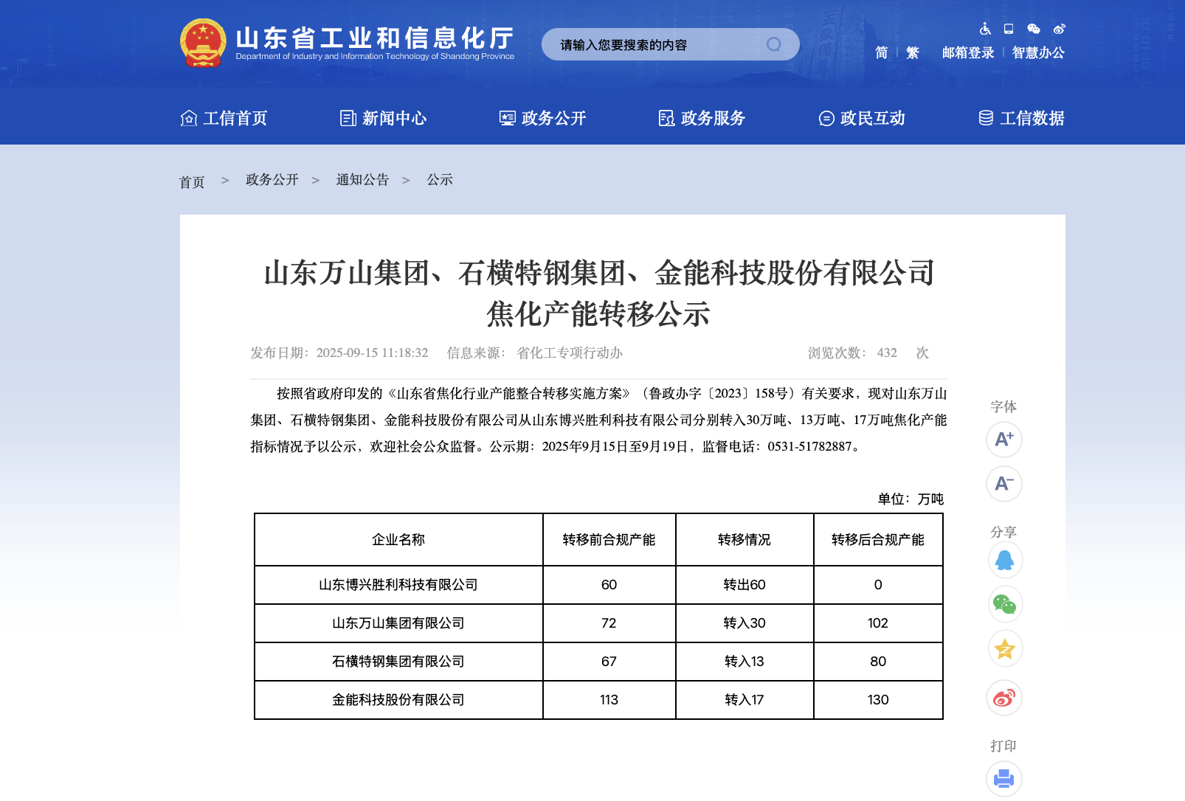Open 政民互动 menu
Screen dimensions: 1185x801
(x=862, y=118)
